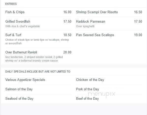The image size is (147, 115).
Task: Click the menupix watermark logo
Action: 102,94
